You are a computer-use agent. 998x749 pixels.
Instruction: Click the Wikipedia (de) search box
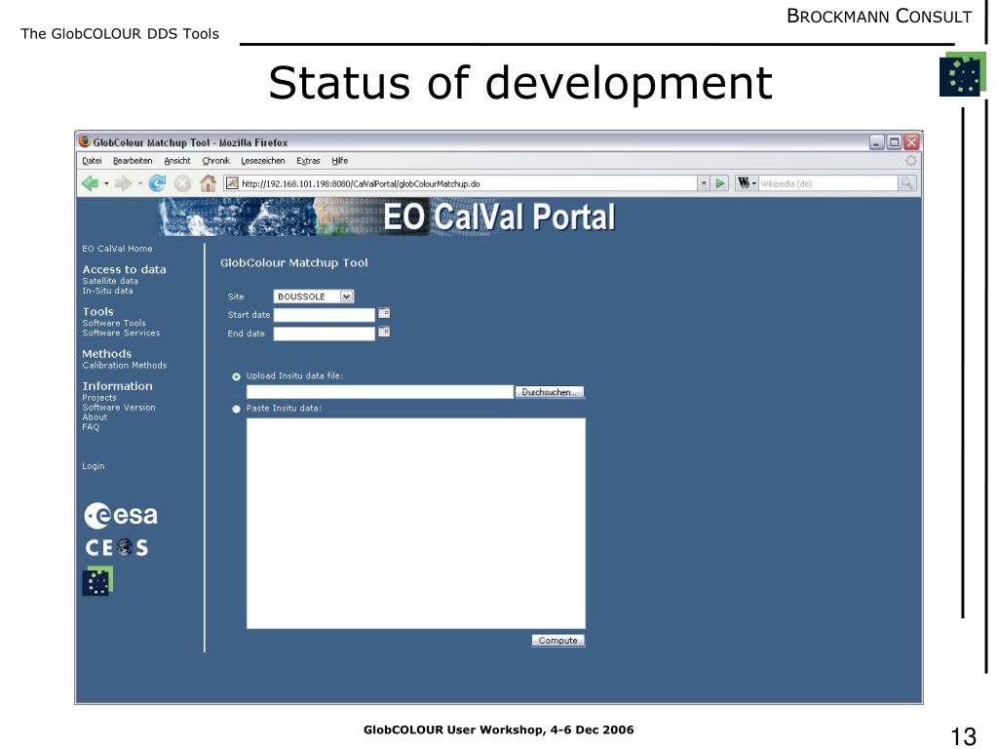[x=827, y=183]
